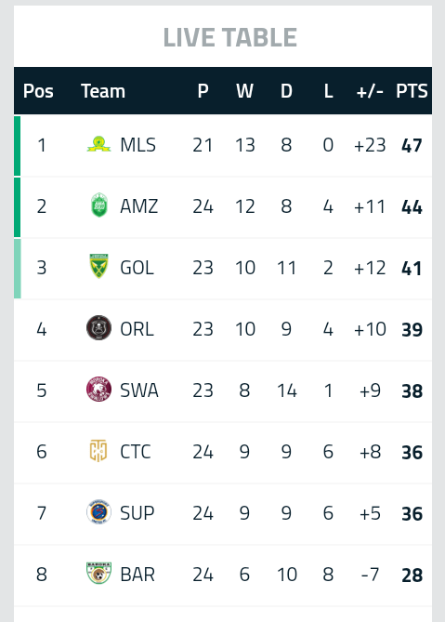Click the +/- goal difference header

point(370,91)
